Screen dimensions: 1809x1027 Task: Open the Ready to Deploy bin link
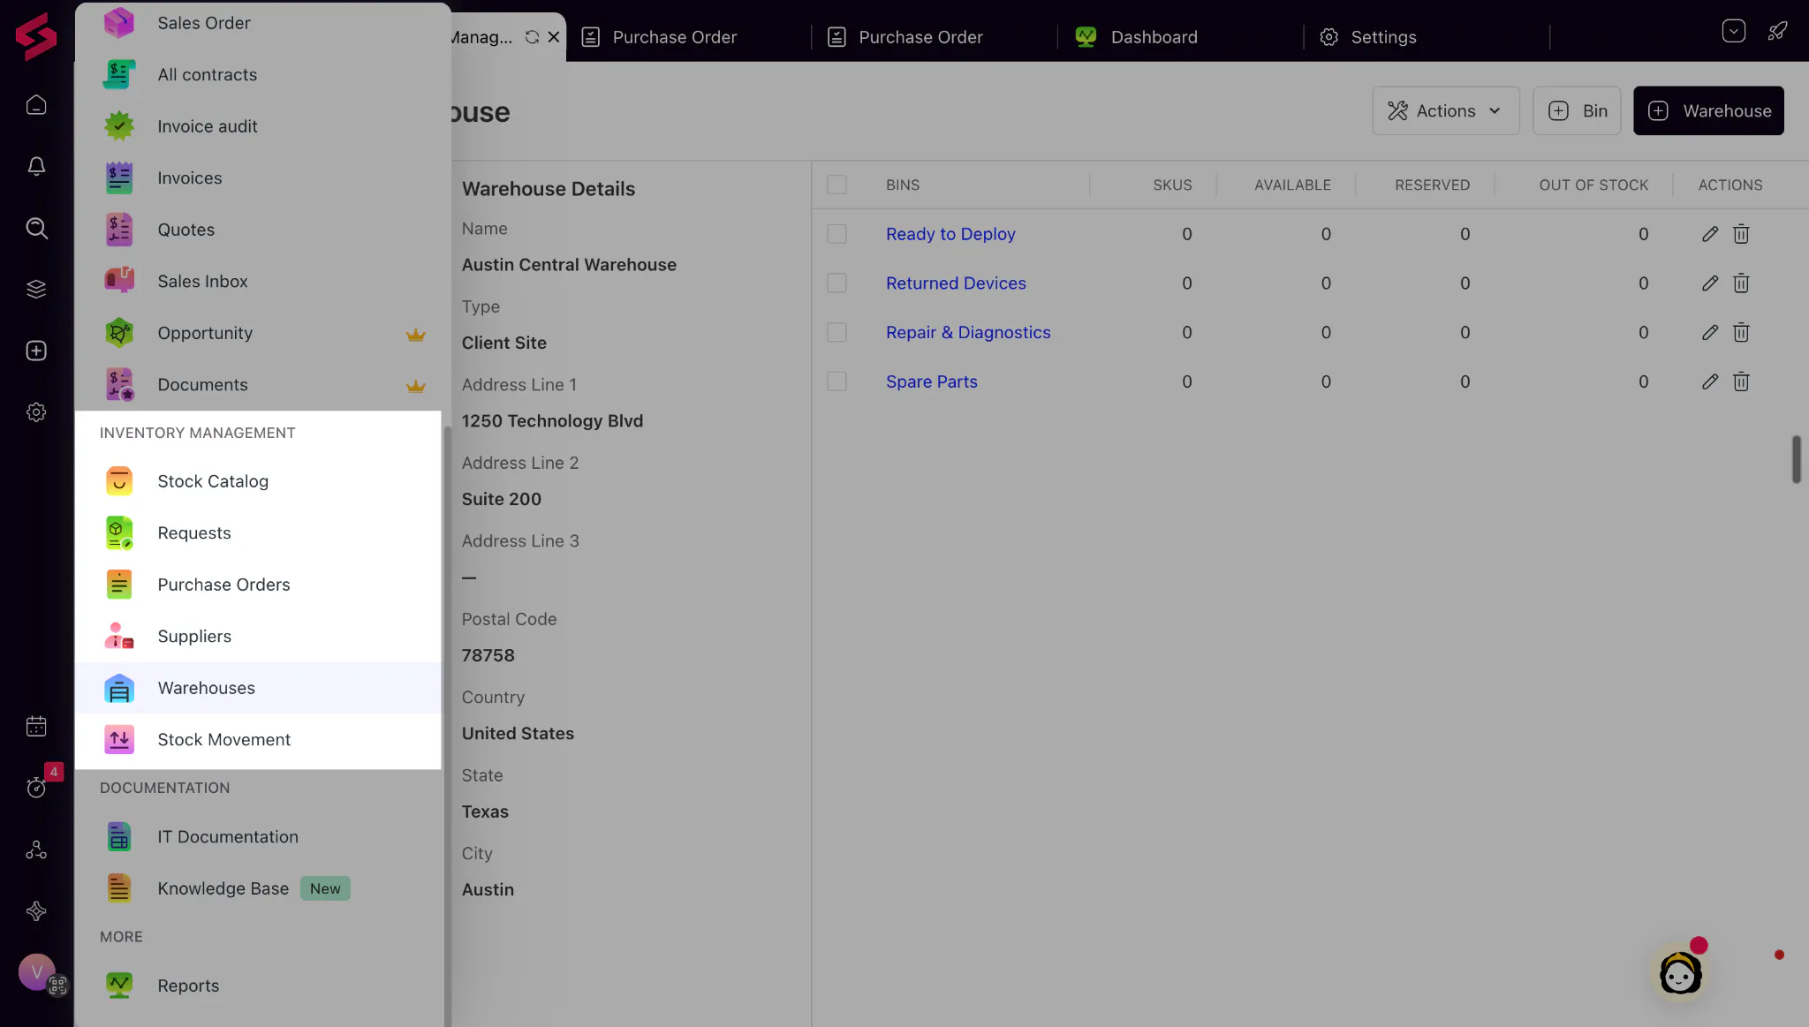pyautogui.click(x=950, y=234)
